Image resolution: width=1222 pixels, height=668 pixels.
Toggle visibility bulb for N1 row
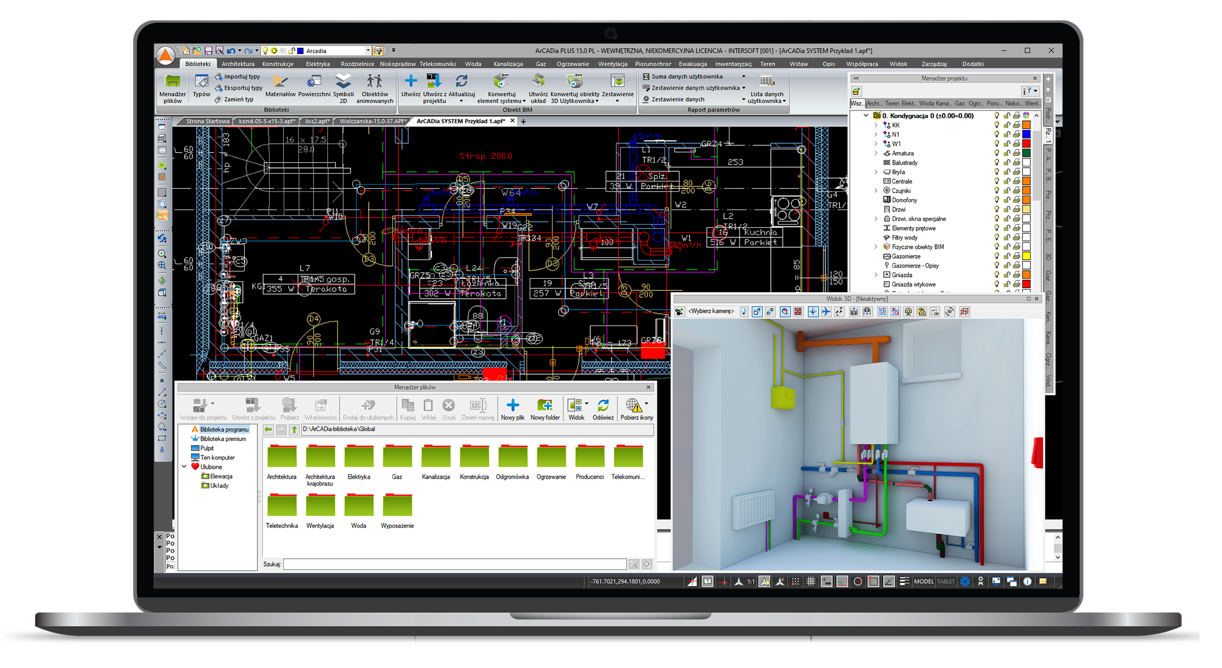pos(997,135)
